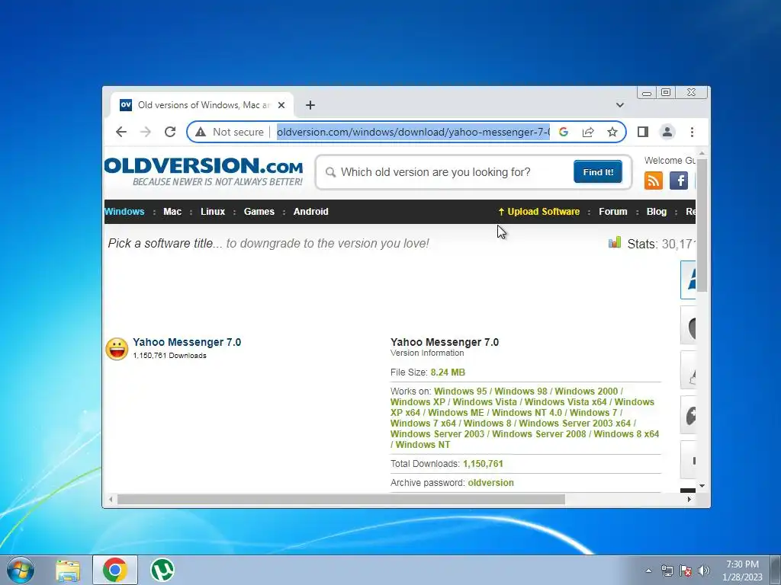Click '1,150,761 Downloads' under the title
Screen dimensions: 781x585
pos(169,356)
